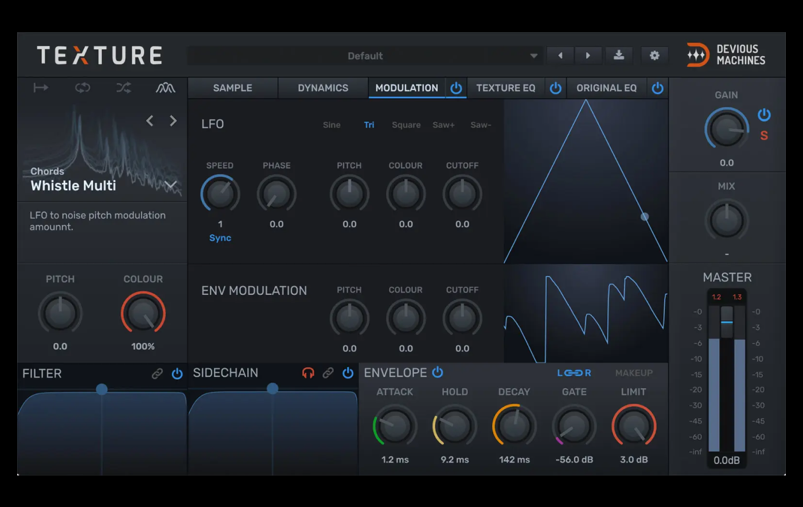Click the save preset download icon
The height and width of the screenshot is (507, 803).
pos(619,56)
